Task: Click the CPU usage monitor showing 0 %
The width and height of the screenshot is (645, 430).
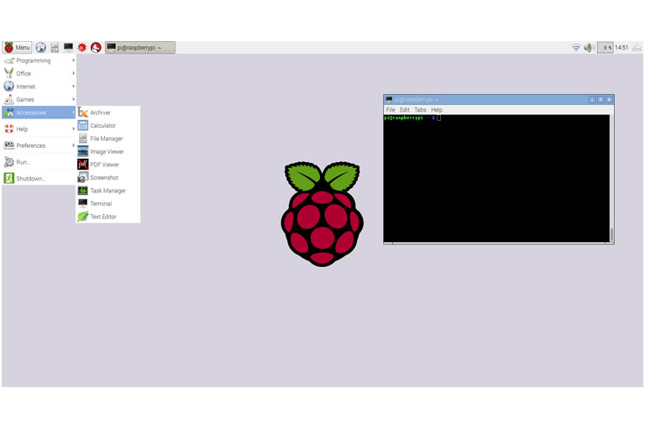Action: 605,48
